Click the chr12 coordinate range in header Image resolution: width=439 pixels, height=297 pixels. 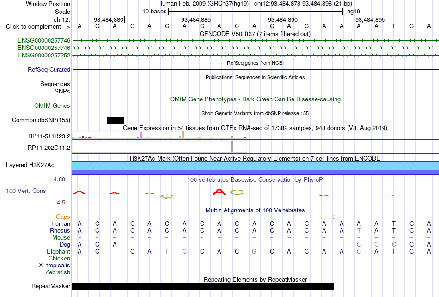(303, 4)
